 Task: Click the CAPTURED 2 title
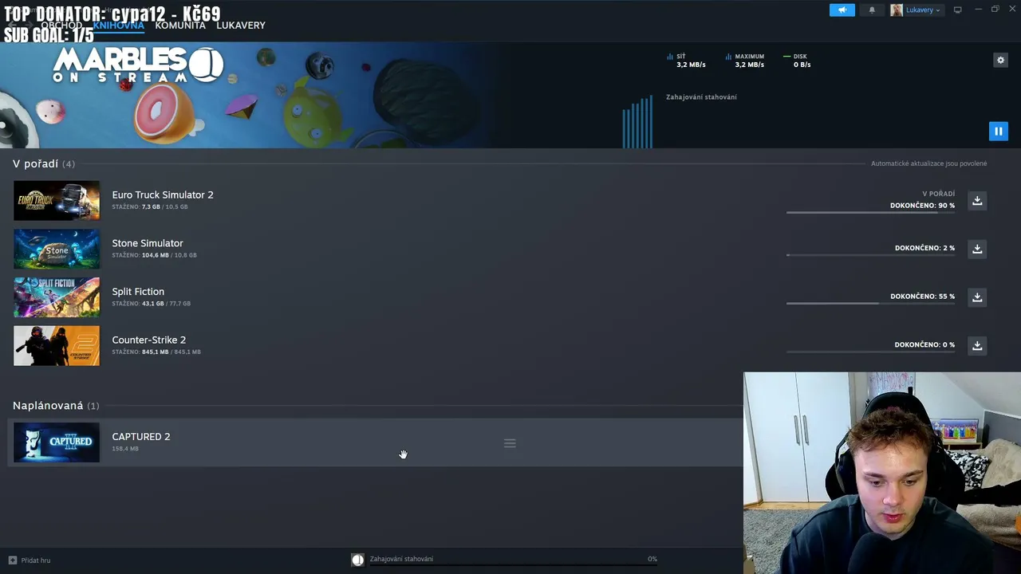coord(141,437)
